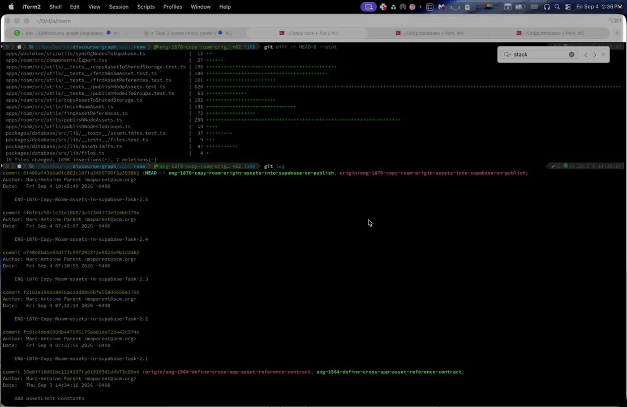
Task: Add a new terminal tab
Action: [617, 33]
